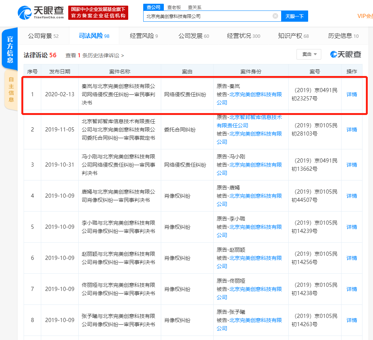Open 详情 for case 京0491民初23257号

(352, 94)
